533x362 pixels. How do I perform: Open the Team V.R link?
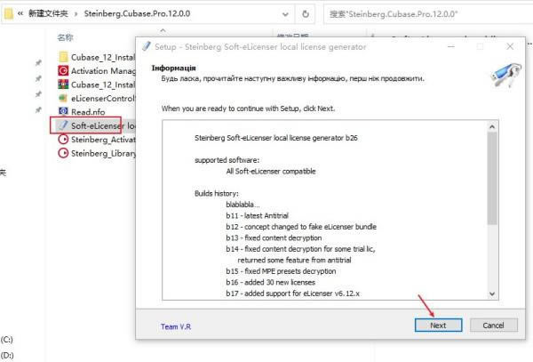click(x=176, y=326)
